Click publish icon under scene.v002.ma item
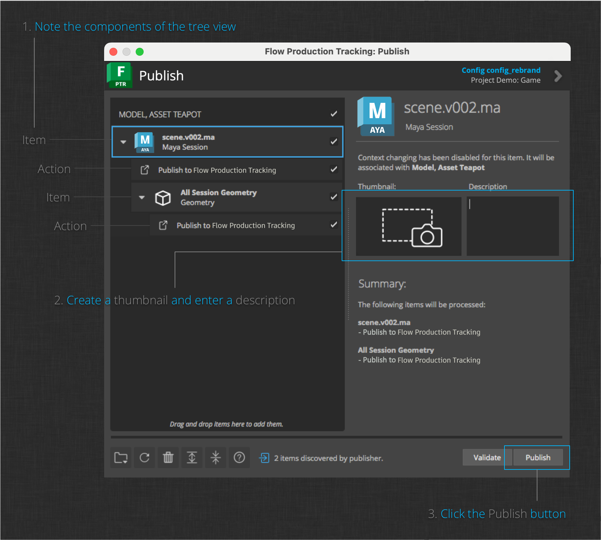Viewport: 601px width, 540px height. (x=145, y=170)
